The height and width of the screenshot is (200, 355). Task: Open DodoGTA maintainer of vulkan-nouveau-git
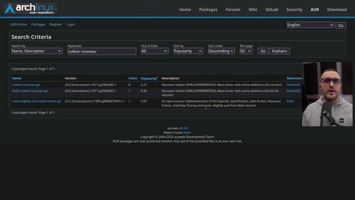click(293, 84)
